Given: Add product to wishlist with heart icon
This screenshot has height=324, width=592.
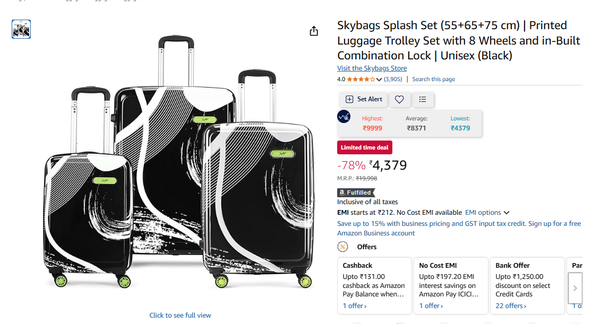Looking at the screenshot, I should [x=399, y=99].
